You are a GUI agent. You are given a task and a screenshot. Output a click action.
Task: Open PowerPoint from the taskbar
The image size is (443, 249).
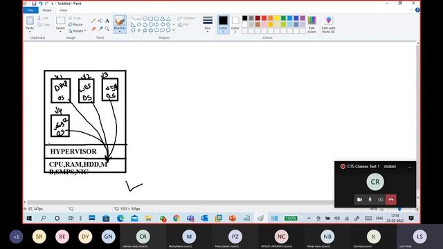click(233, 218)
